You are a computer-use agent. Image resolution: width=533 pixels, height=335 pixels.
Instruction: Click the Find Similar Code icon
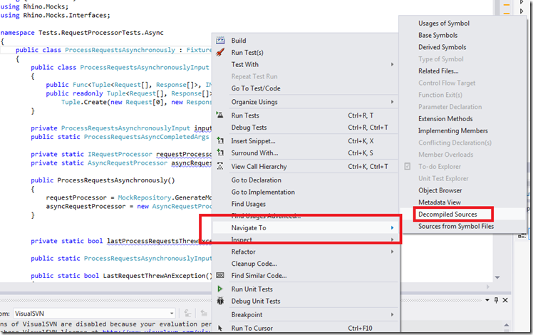[220, 275]
